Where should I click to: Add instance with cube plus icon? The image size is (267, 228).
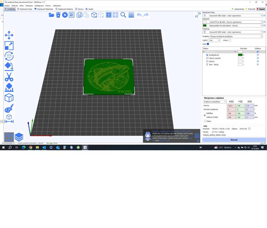tap(94, 15)
